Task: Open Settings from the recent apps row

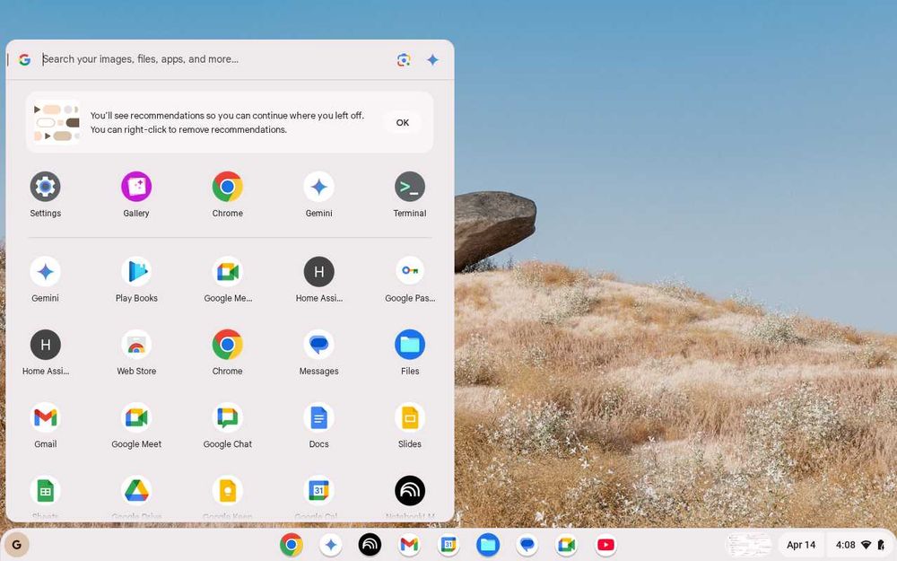Action: [45, 187]
